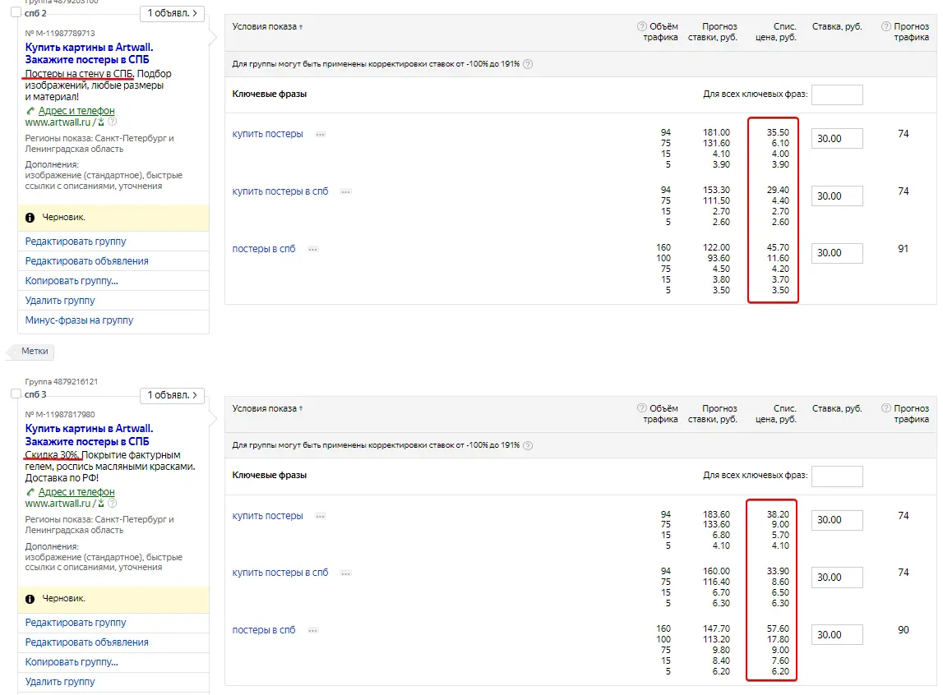943x695 pixels.
Task: Click ellipsis next to «купить постеры в спб» in спб 3
Action: [345, 573]
